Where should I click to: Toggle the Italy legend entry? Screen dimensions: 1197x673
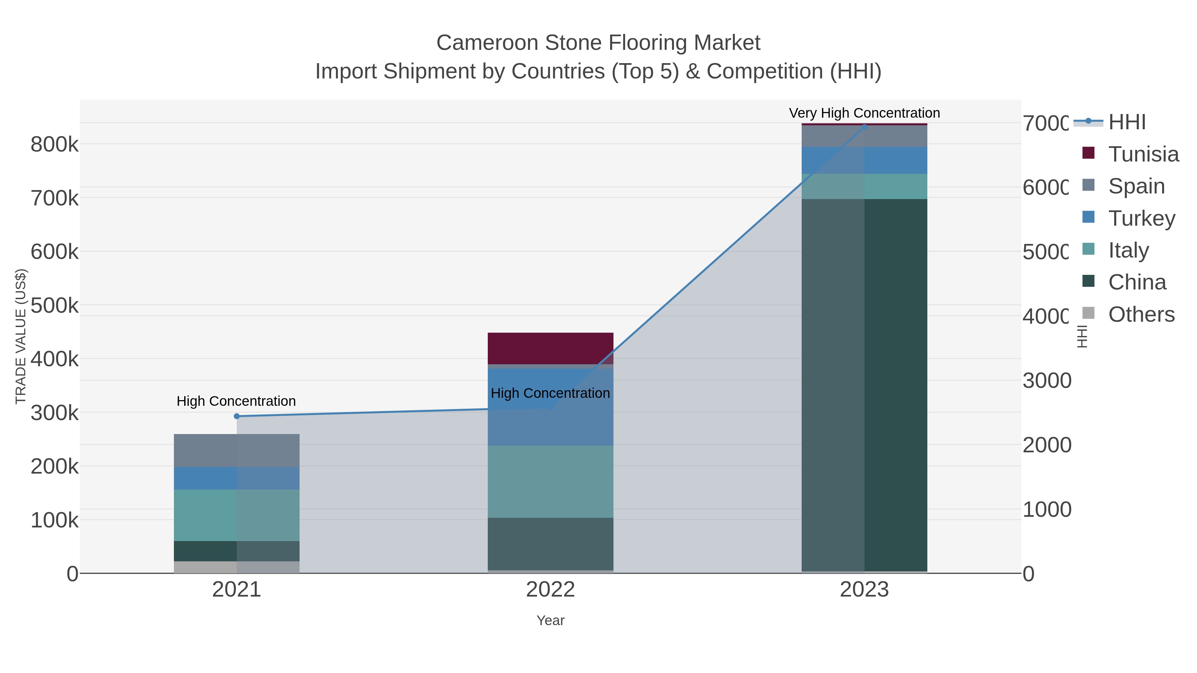click(x=1115, y=250)
